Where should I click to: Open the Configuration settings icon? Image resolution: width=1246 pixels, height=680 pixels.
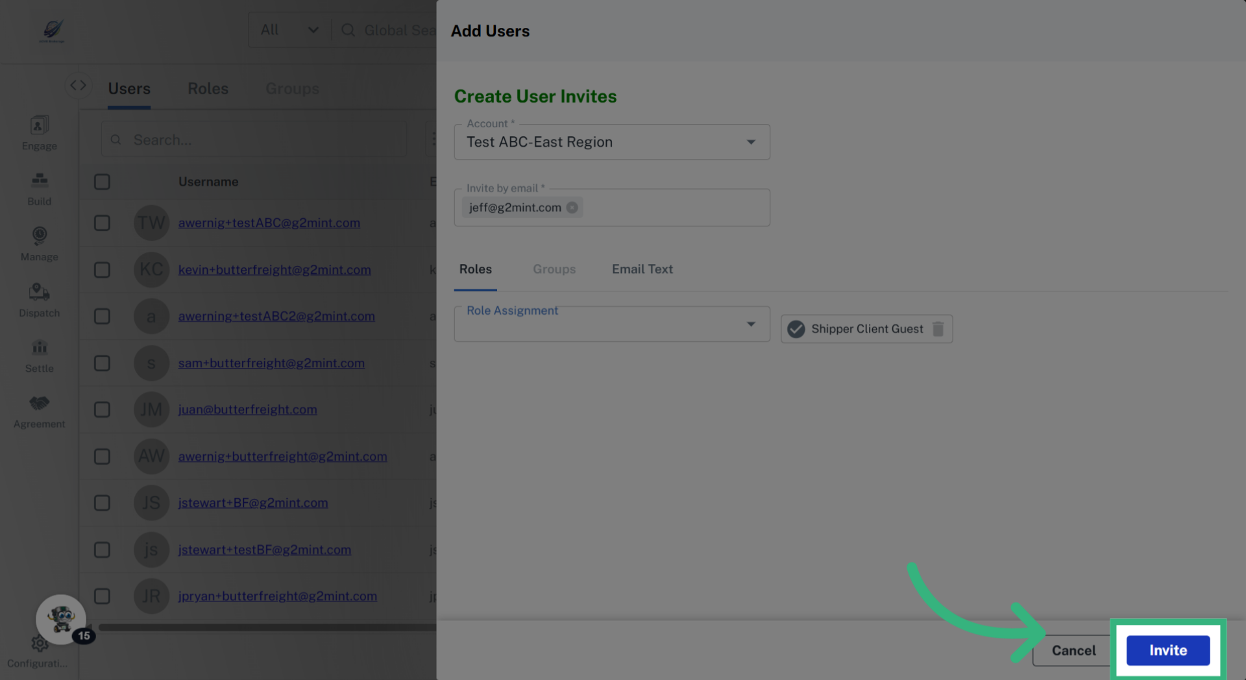click(39, 644)
